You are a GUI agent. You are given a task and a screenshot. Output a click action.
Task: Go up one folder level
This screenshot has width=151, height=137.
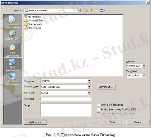(x=91, y=10)
